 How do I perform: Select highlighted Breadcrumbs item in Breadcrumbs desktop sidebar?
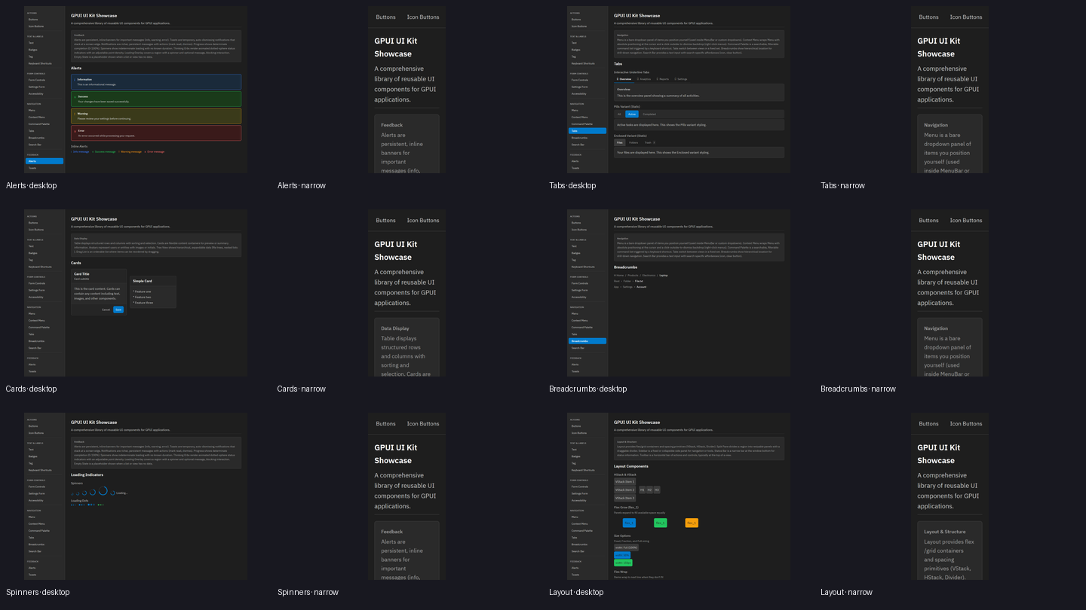point(587,341)
